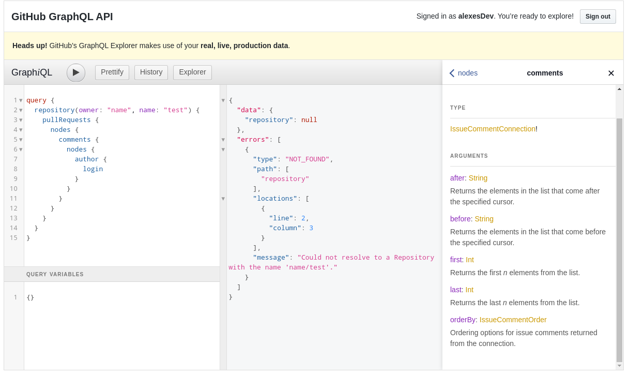Collapse the nodes block on line 4
Viewport: 629px width, 375px height.
click(21, 130)
